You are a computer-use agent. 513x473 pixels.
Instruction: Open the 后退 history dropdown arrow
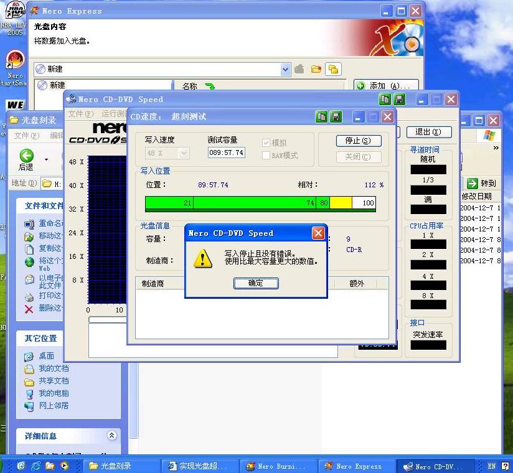coord(46,159)
